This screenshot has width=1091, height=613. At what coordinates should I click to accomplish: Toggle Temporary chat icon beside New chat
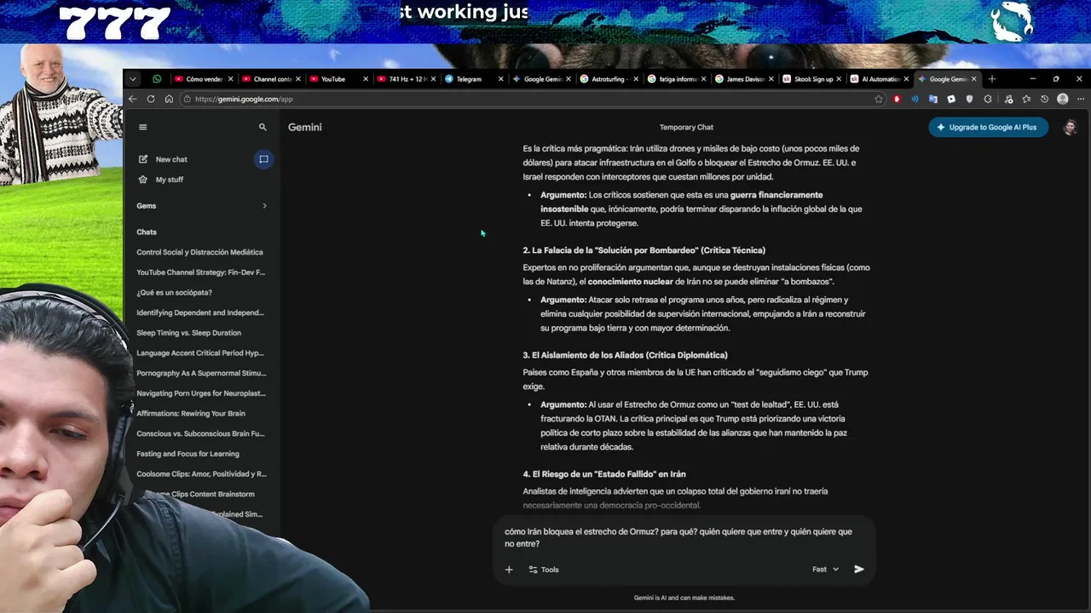[263, 159]
